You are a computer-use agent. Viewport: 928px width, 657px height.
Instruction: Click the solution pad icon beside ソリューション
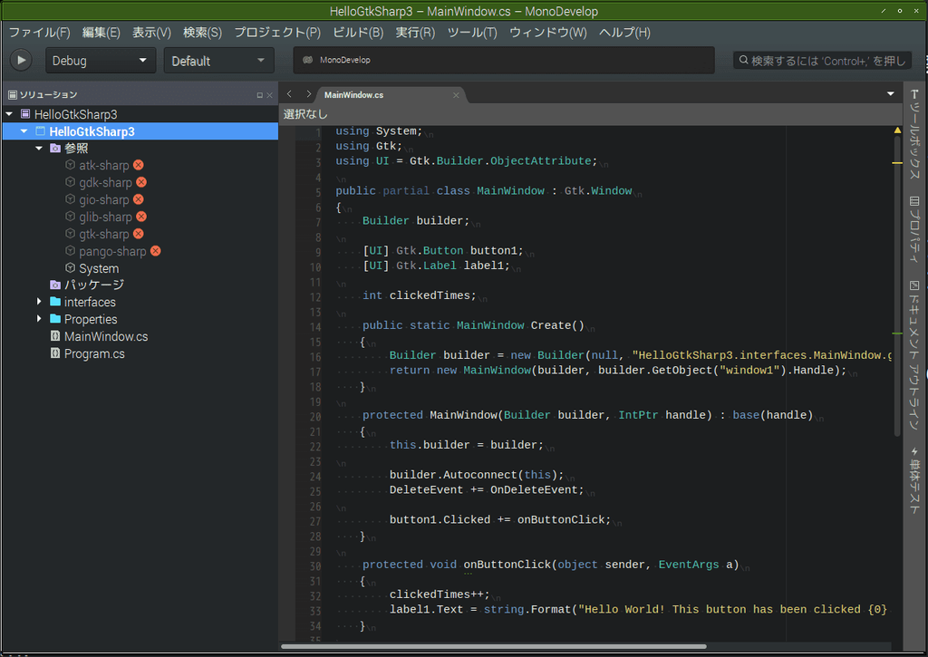(x=13, y=95)
